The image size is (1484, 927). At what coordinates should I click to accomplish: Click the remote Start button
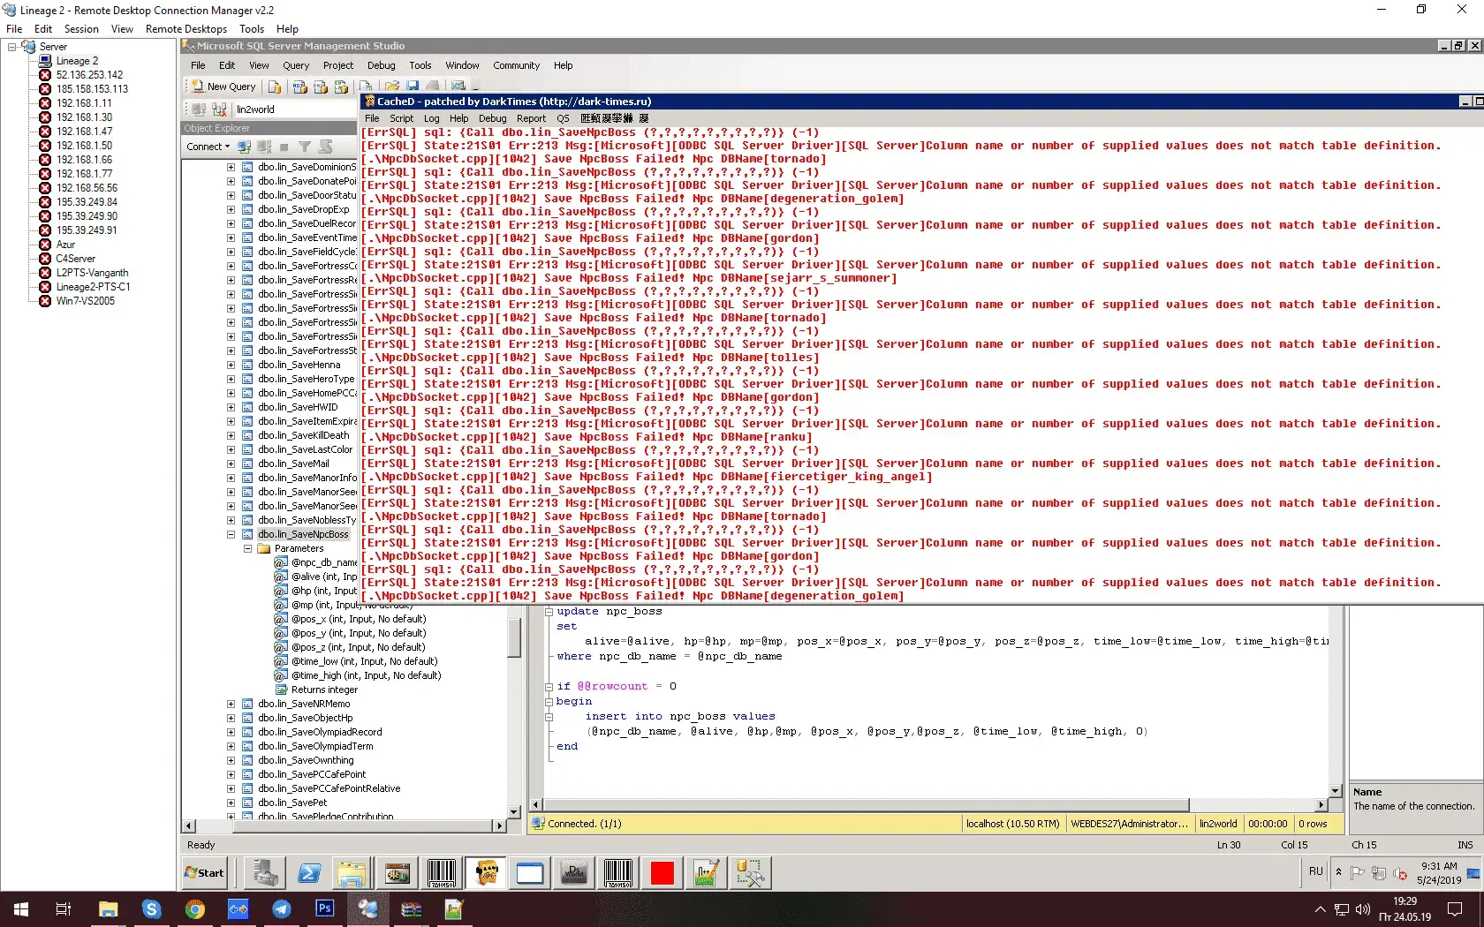(x=204, y=873)
